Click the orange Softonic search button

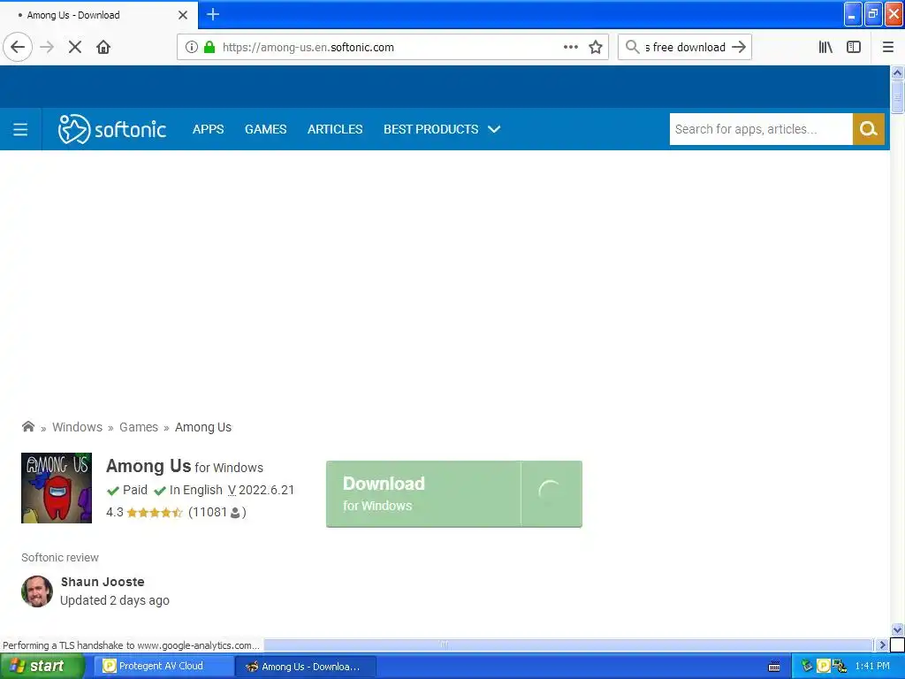click(x=868, y=129)
